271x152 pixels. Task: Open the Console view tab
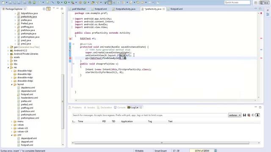[x=120, y=108]
